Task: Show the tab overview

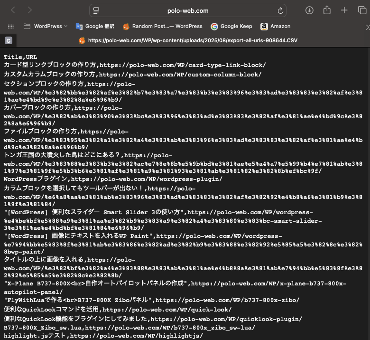Action: click(x=362, y=10)
